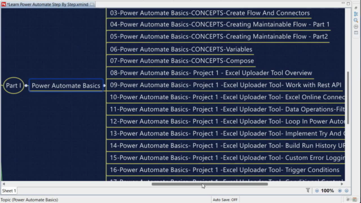361x203 pixels.
Task: Click the XMind file icon in the tab
Action: pos(3,4)
